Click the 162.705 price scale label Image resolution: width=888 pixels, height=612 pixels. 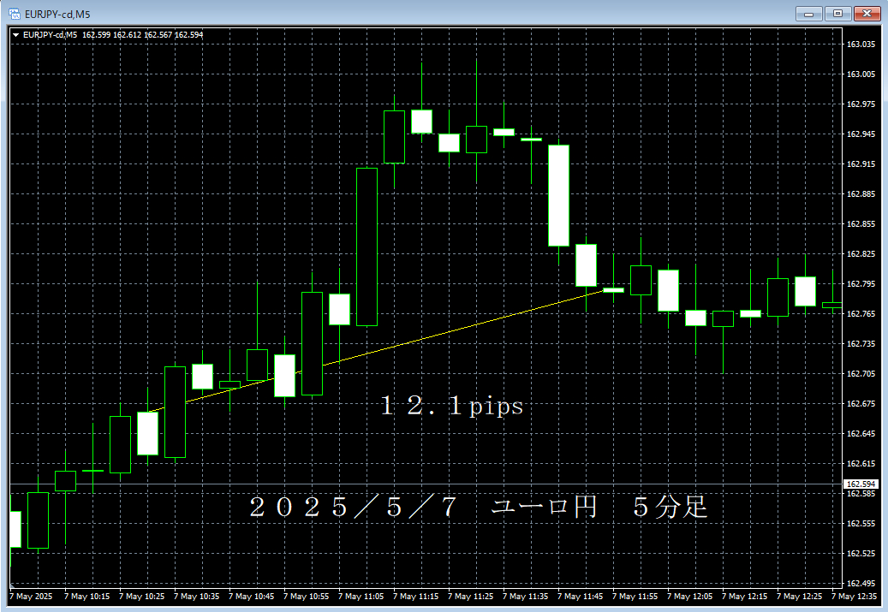pyautogui.click(x=861, y=374)
